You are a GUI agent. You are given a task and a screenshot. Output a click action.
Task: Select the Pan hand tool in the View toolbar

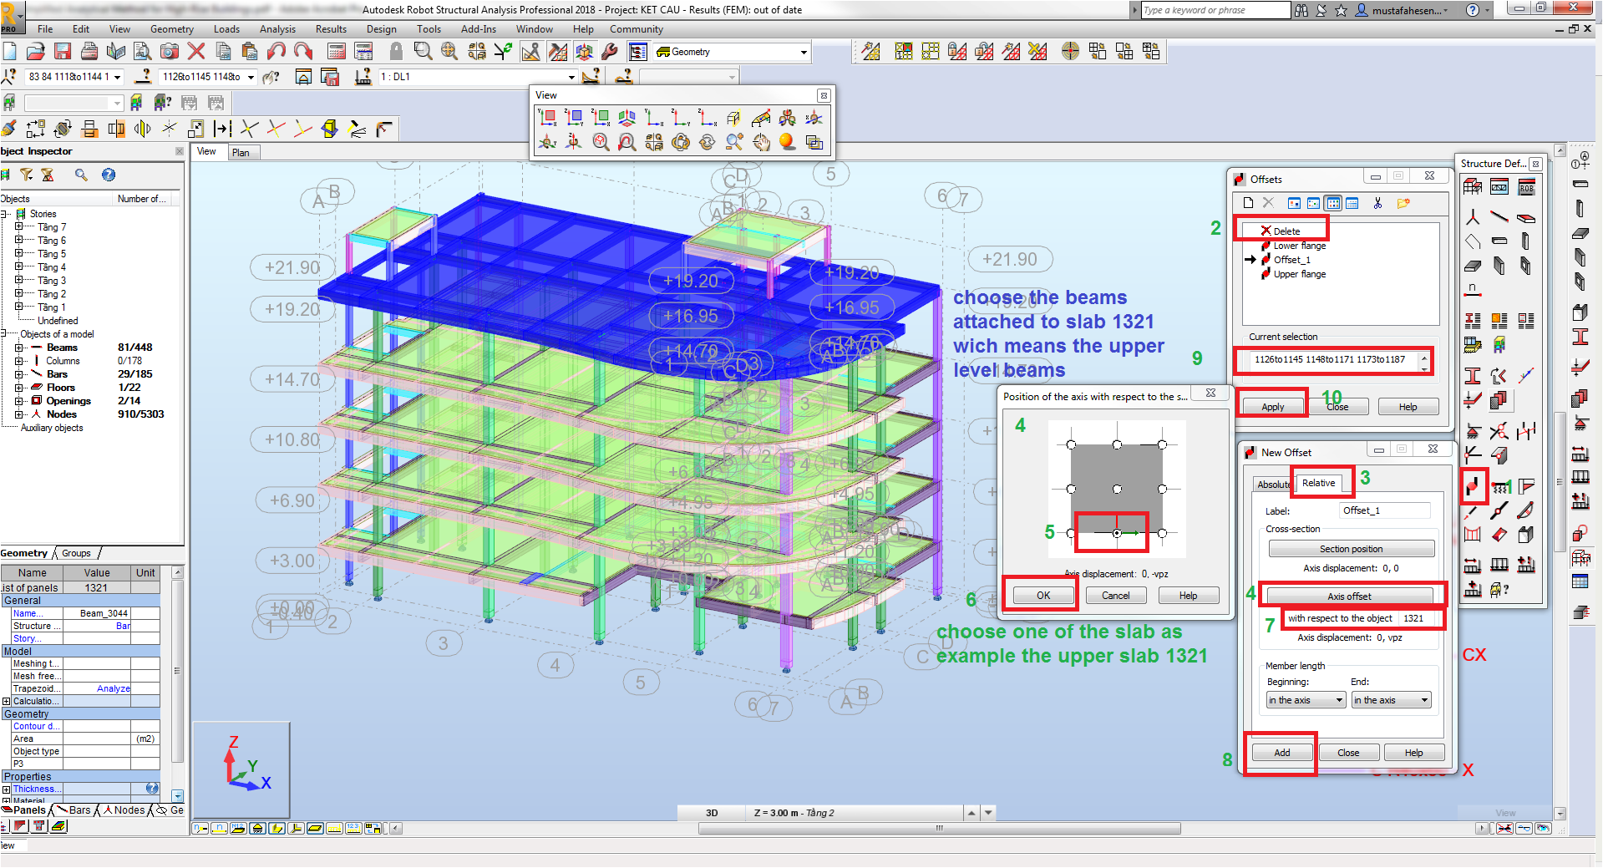tap(762, 142)
